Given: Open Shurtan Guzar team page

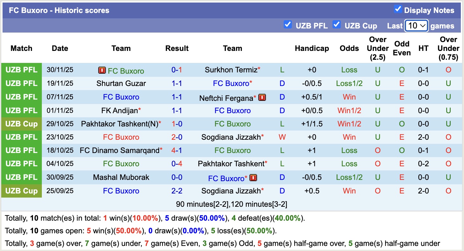Looking at the screenshot, I should tap(121, 83).
